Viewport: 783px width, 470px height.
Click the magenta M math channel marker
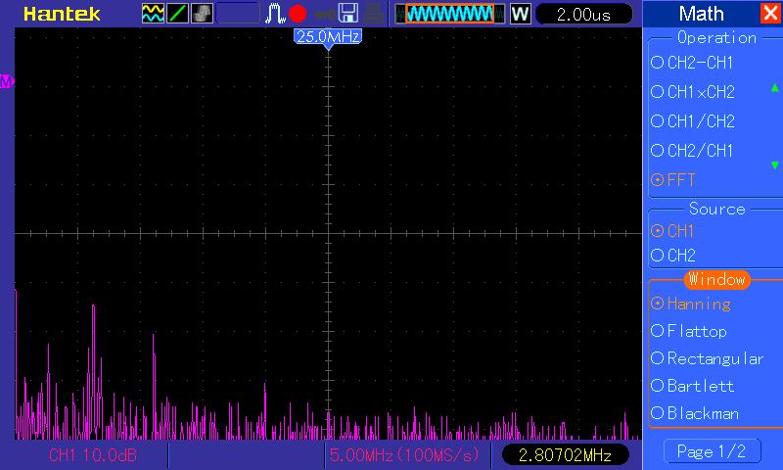click(7, 81)
